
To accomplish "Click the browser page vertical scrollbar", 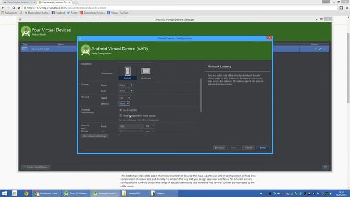I will tap(348, 68).
